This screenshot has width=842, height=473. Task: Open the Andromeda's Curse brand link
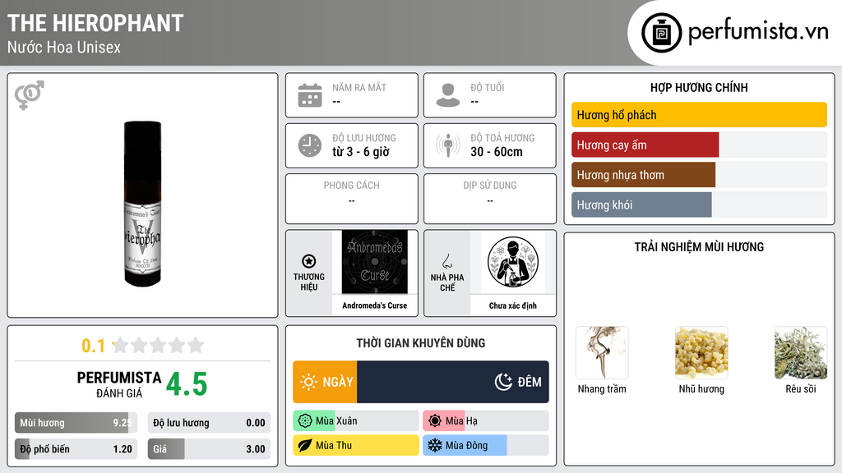coord(375,305)
